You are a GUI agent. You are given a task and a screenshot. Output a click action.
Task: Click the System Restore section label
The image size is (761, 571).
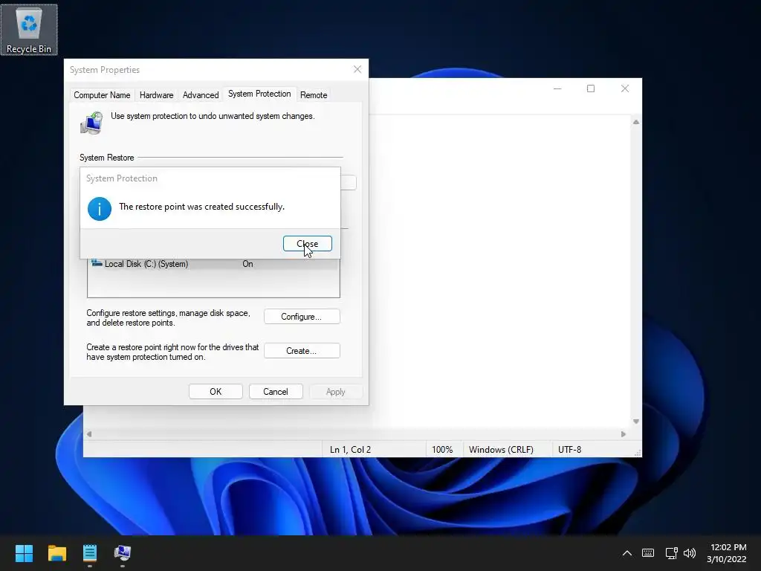(x=107, y=158)
